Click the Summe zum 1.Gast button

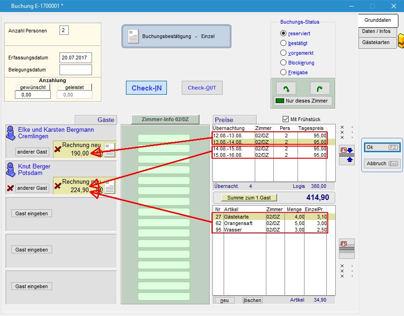249,198
